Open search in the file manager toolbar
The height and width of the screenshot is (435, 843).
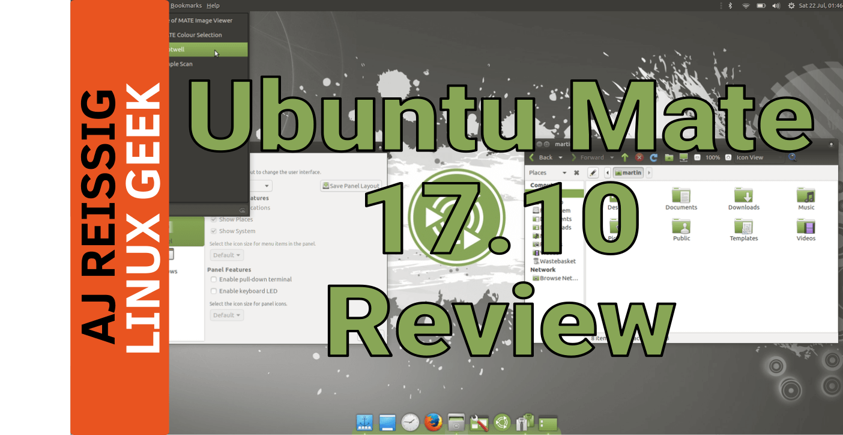click(x=793, y=157)
